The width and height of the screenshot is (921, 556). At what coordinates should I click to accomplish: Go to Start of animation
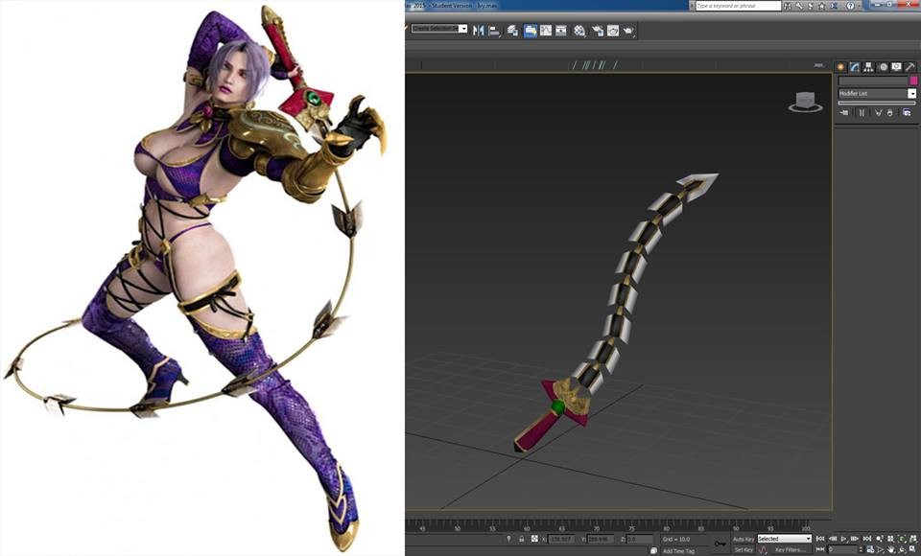coord(820,539)
